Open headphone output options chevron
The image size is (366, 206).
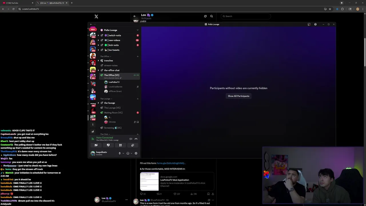[x=131, y=153]
